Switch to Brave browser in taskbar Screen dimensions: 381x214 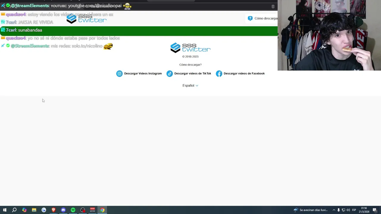click(54, 210)
